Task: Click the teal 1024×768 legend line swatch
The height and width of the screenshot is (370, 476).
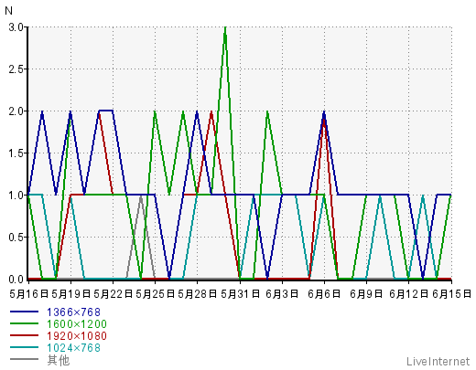Action: 24,347
